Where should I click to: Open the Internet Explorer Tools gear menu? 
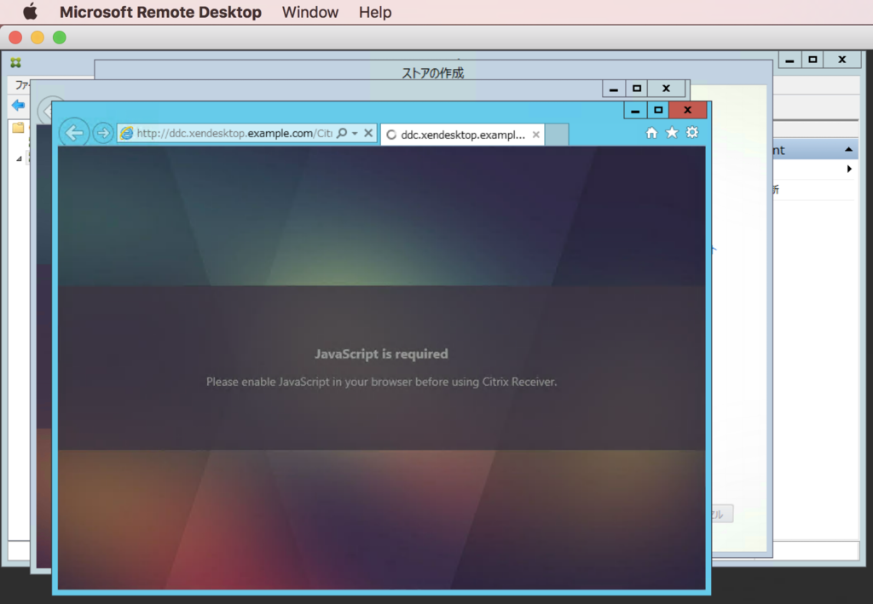click(x=692, y=132)
